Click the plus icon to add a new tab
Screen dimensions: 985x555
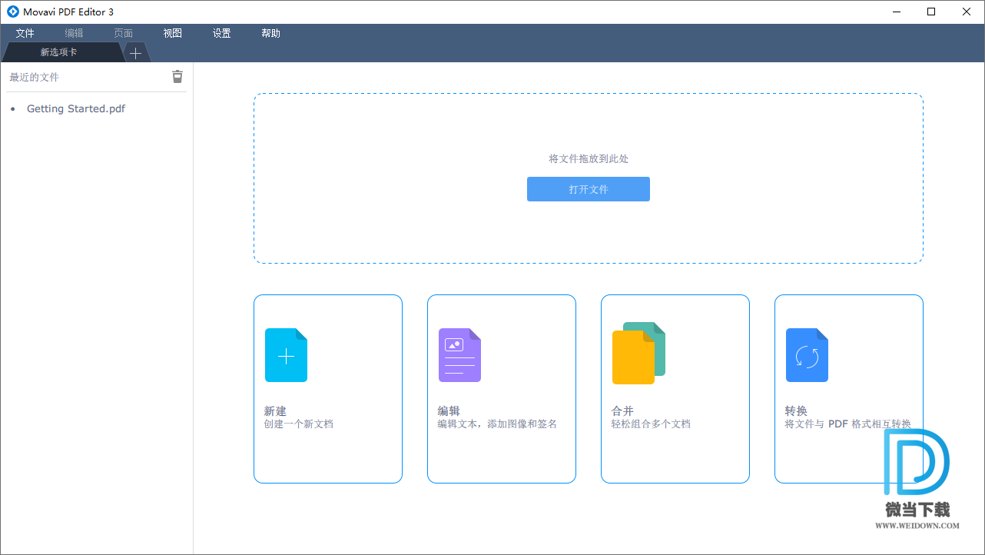[135, 53]
